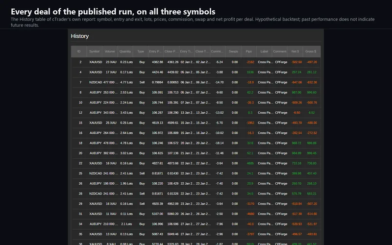Image resolution: width=392 pixels, height=245 pixels.
Task: Click the Sell type in row ID 29
Action: click(142, 204)
